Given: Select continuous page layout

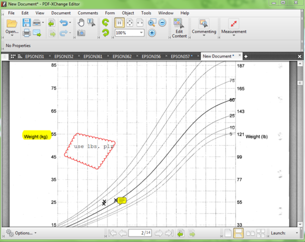Looking at the screenshot, I should click(239, 233).
